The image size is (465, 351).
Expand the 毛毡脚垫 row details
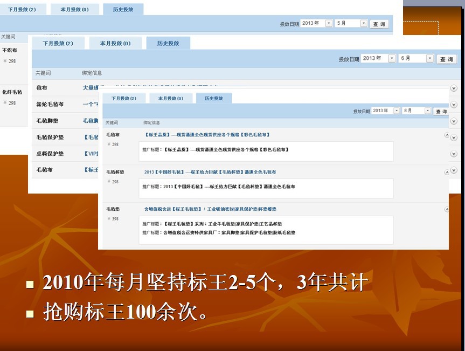click(454, 121)
